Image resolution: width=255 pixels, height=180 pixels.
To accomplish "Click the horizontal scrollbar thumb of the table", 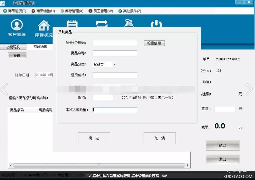I will click(x=99, y=165).
